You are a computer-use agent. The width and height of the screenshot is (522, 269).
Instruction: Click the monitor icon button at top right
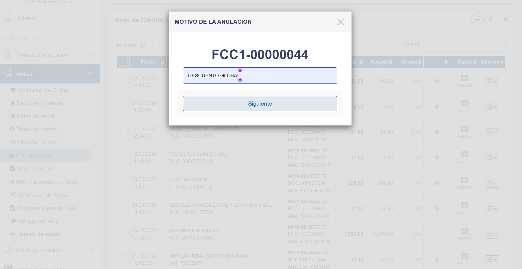pos(477,19)
